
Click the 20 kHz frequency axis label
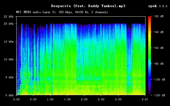click(8, 23)
